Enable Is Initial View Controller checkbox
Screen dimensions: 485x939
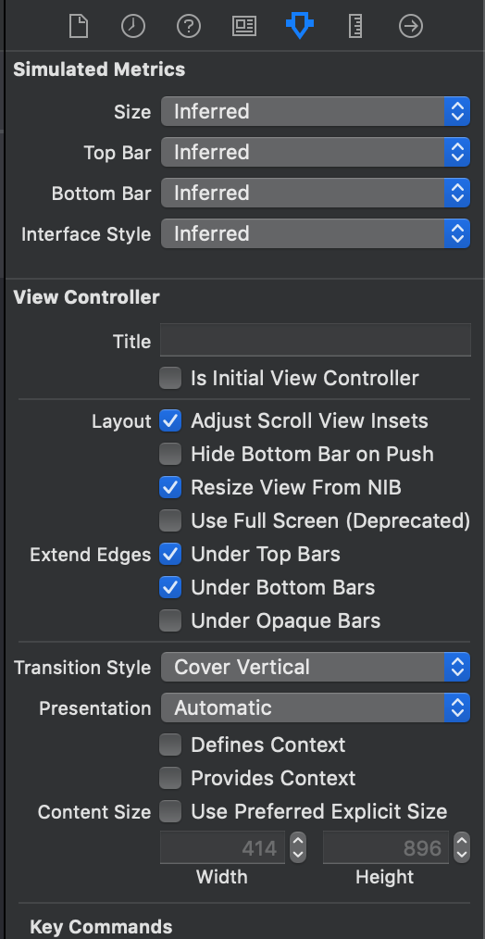[x=170, y=379]
